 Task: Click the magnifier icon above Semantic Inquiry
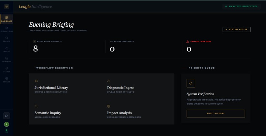(36, 106)
